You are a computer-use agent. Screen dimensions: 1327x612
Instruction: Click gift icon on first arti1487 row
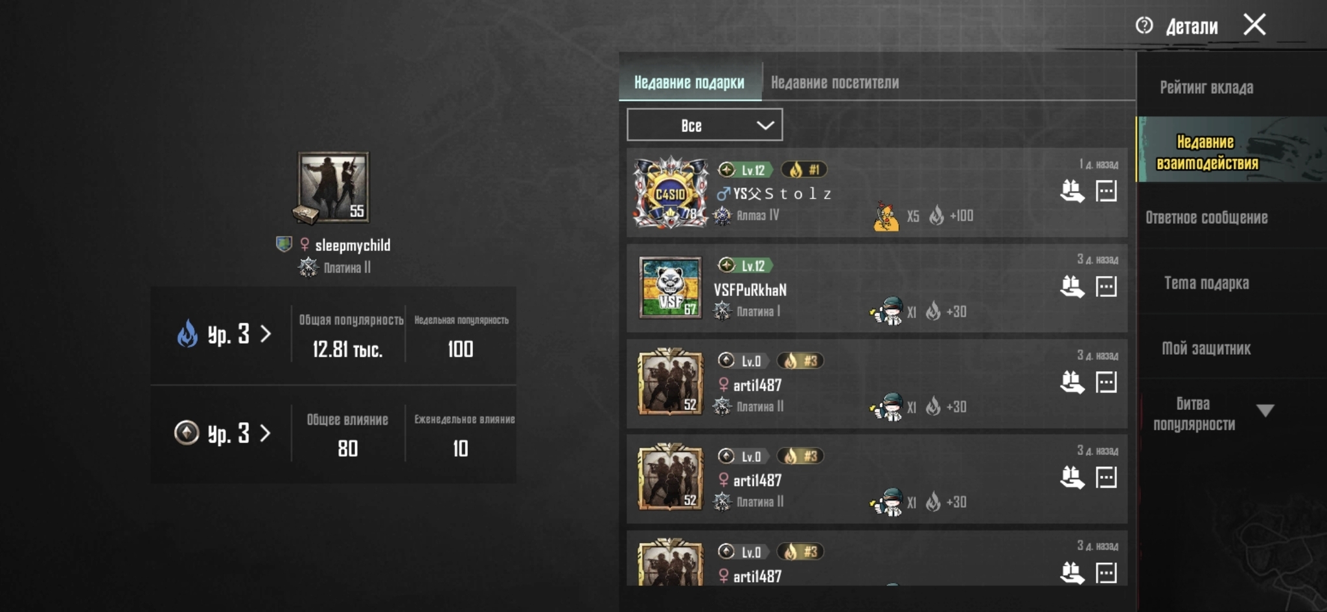1072,382
